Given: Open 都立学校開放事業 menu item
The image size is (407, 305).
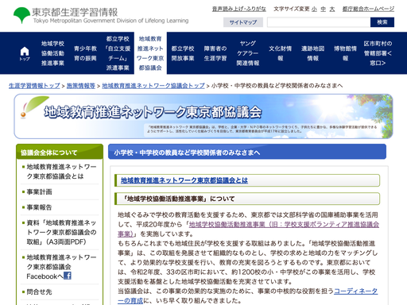Looking at the screenshot, I should (x=183, y=53).
